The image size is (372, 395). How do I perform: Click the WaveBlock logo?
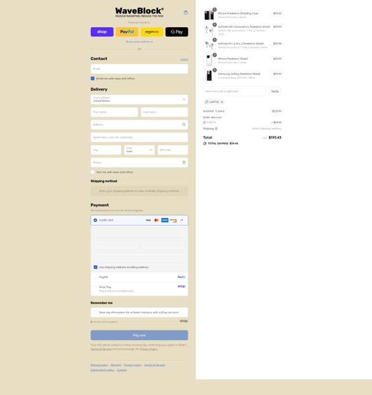[x=139, y=12]
